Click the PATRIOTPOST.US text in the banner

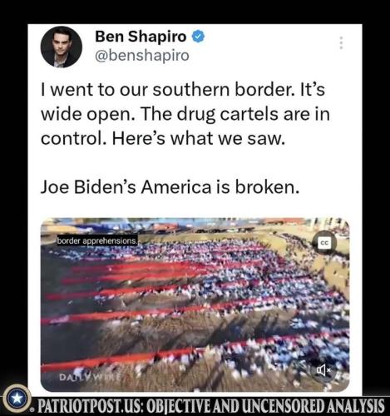point(90,406)
